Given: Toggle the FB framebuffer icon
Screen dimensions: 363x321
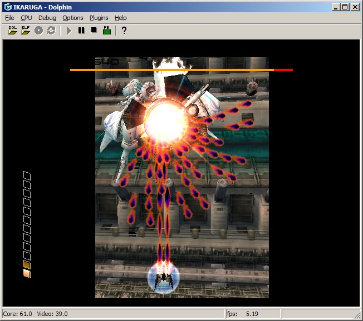Looking at the screenshot, I should click(x=107, y=30).
